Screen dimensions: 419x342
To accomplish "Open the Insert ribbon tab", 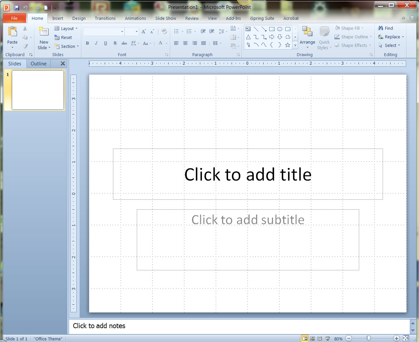I will tap(57, 18).
